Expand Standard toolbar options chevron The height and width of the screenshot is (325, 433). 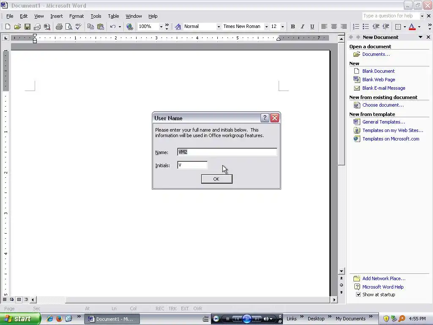pyautogui.click(x=167, y=27)
